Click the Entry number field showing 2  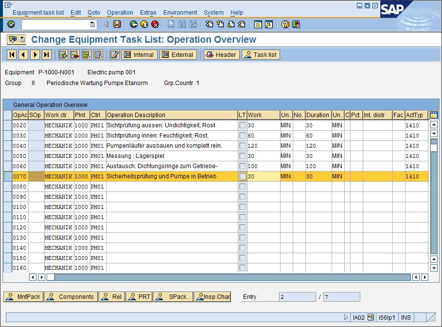click(x=298, y=297)
